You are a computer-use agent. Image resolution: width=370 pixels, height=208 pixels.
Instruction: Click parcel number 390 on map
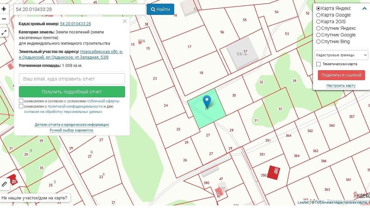(x=207, y=183)
